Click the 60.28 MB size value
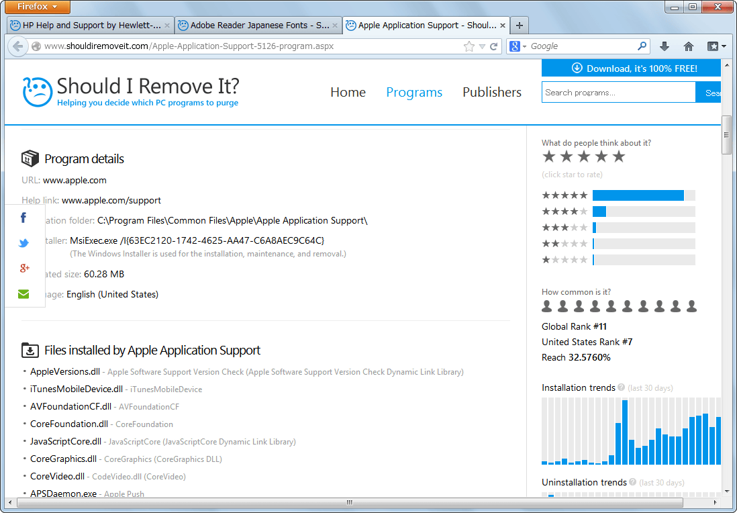This screenshot has height=513, width=737. tap(104, 274)
